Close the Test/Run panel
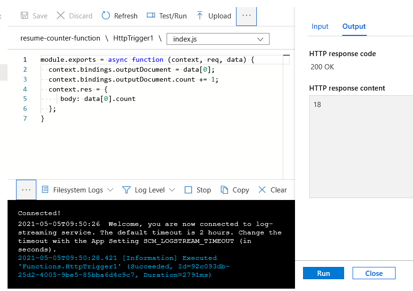 [x=374, y=273]
